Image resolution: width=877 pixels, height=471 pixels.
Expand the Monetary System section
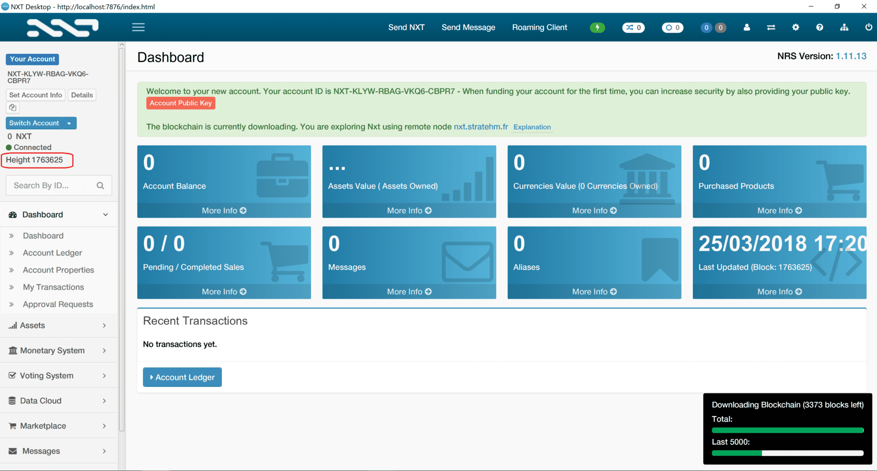(x=59, y=351)
